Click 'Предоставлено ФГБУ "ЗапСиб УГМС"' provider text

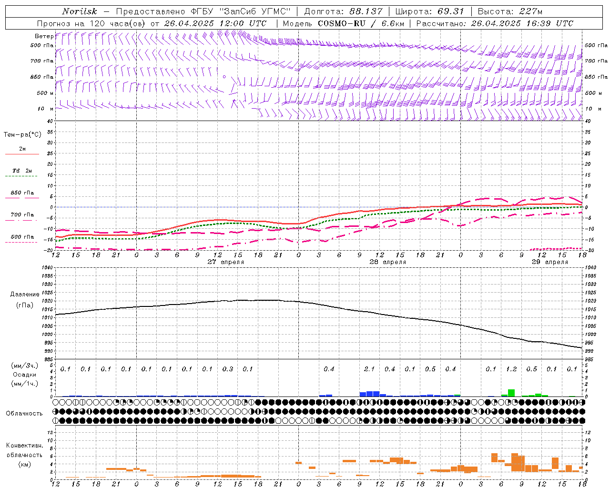click(x=203, y=11)
